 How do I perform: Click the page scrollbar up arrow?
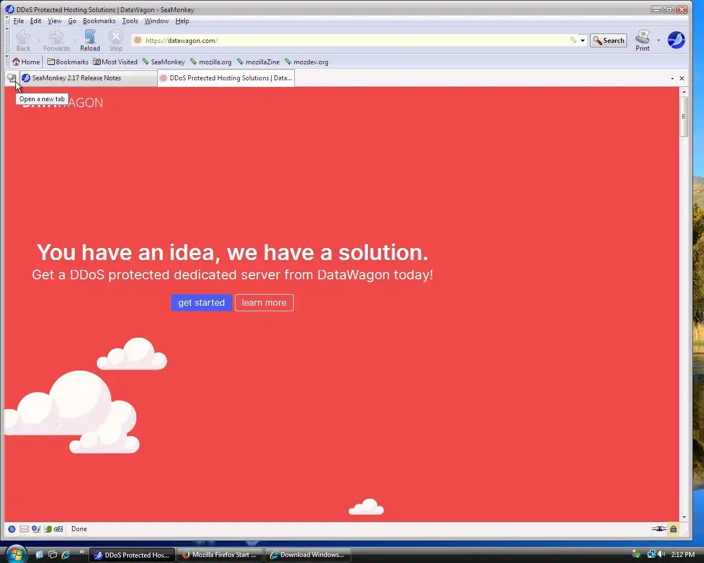tap(684, 92)
